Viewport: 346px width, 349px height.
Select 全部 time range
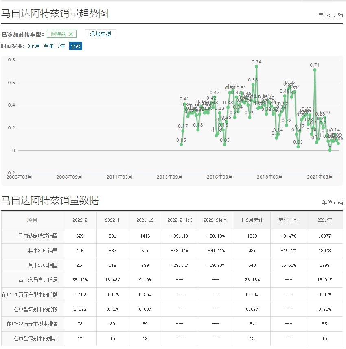click(x=76, y=46)
